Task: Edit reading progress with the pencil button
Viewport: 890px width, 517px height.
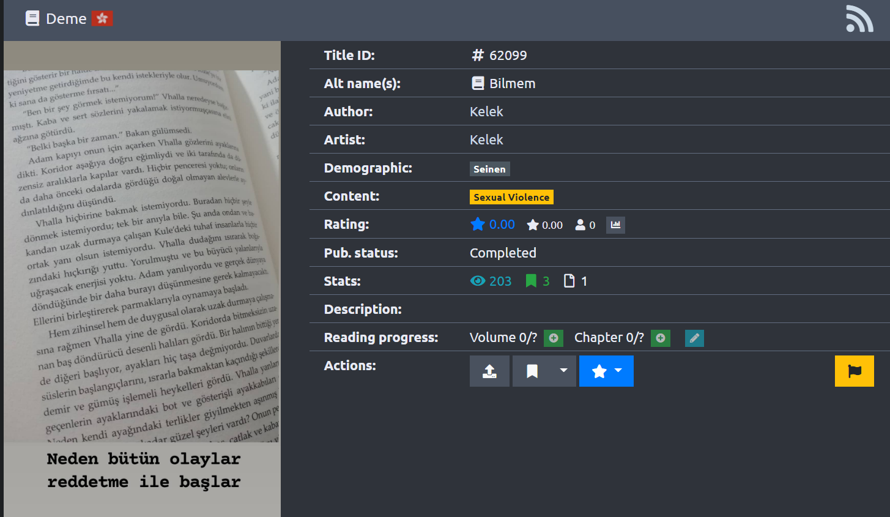Action: click(694, 338)
